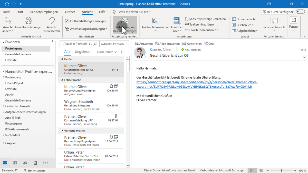The image size is (308, 173).
Task: Open Wagner, Elisabeth Bestellung Magazine email
Action: click(x=91, y=105)
